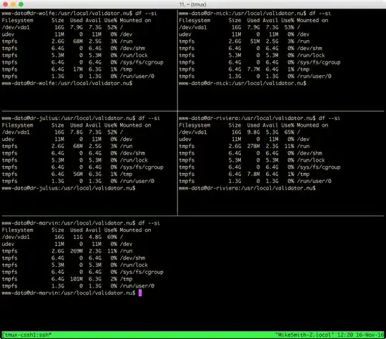The image size is (386, 339).
Task: Click /run/user/0 mount in dr-wolfe pane
Action: click(x=137, y=77)
